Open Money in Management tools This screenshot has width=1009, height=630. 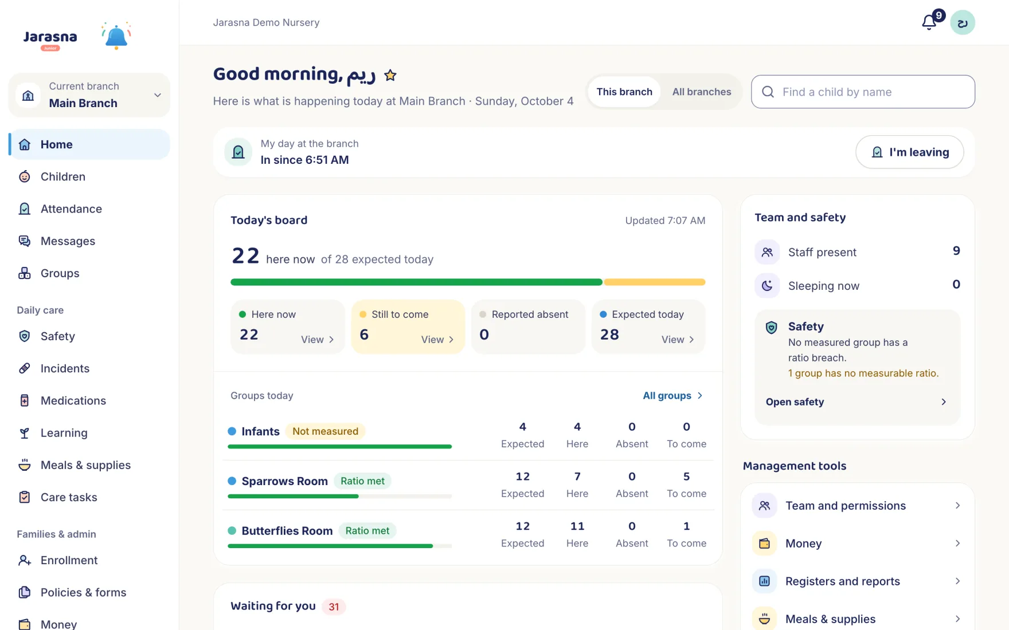click(858, 543)
